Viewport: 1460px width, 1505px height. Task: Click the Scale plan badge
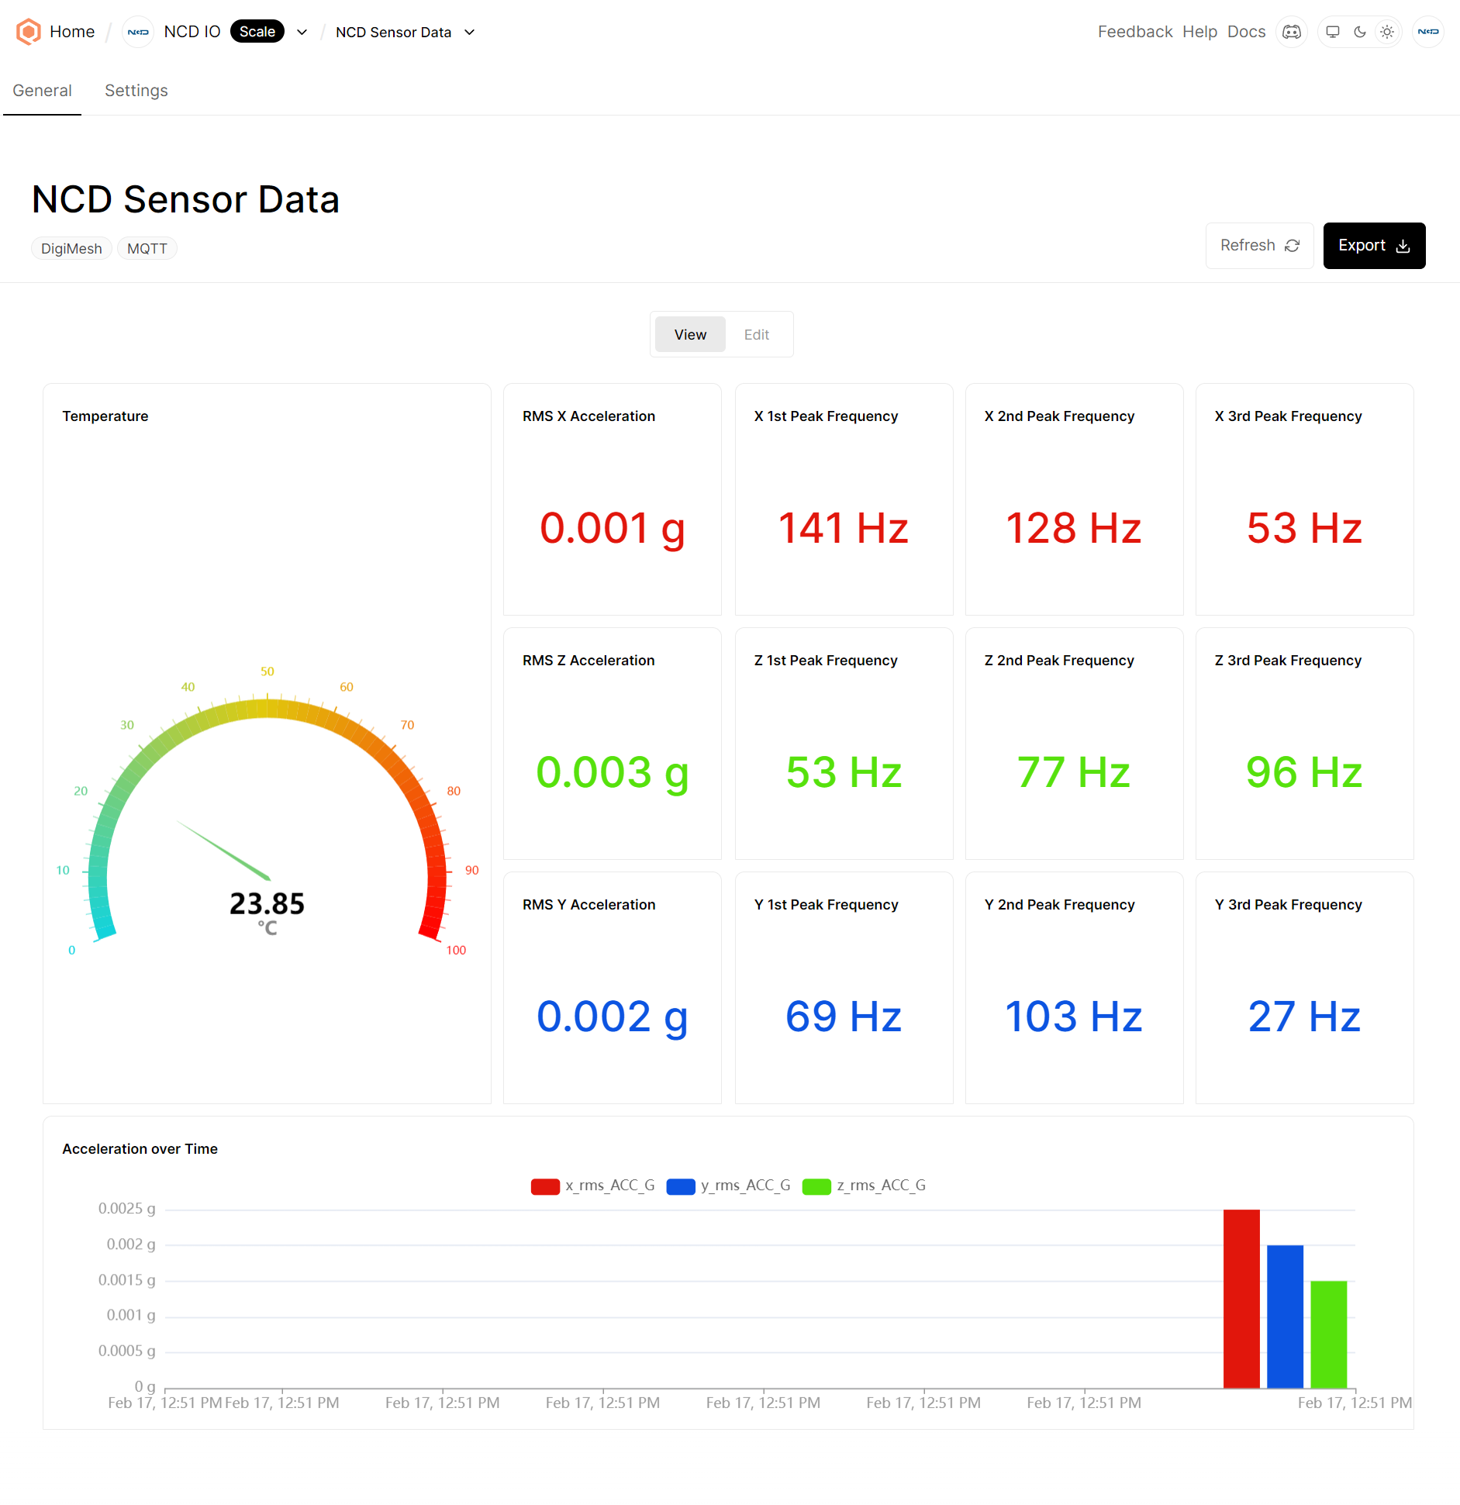(257, 32)
